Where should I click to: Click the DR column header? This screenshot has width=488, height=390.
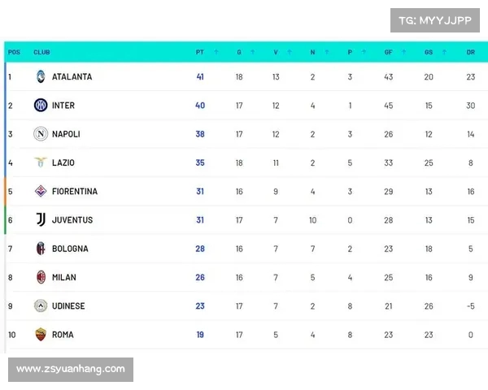click(x=471, y=52)
